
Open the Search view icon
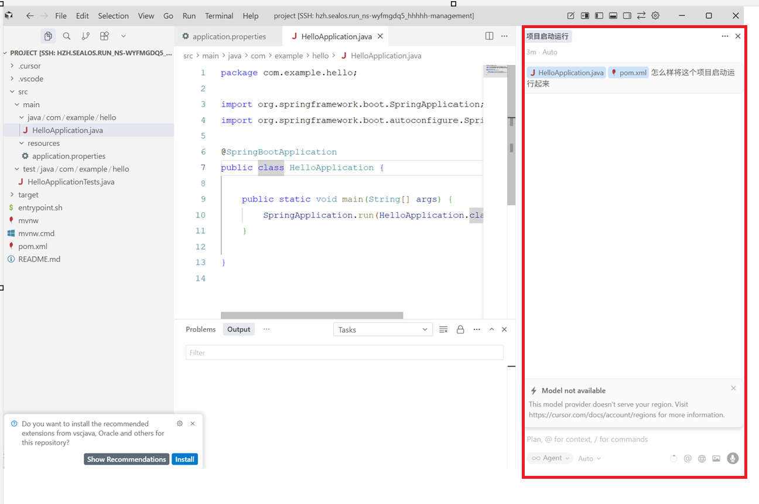pos(67,36)
